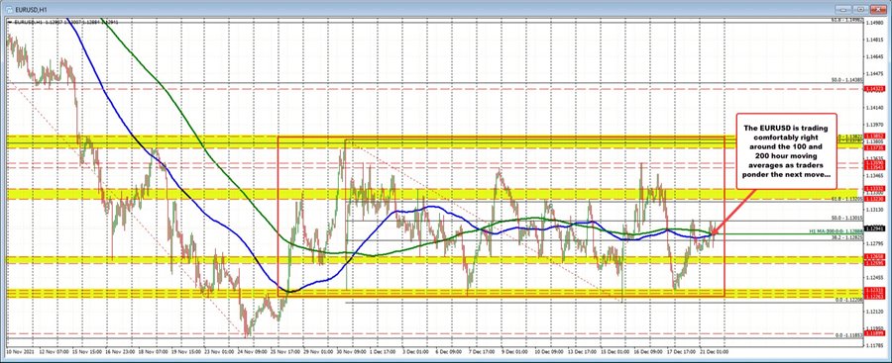892x363 pixels.
Task: Click the Fibonacci label 38.2 - 1.12825
Action: click(847, 237)
